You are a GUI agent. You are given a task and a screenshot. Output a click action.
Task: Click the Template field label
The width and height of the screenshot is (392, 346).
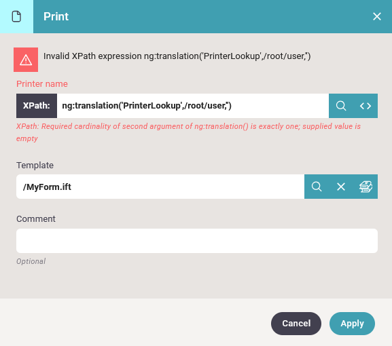click(35, 166)
